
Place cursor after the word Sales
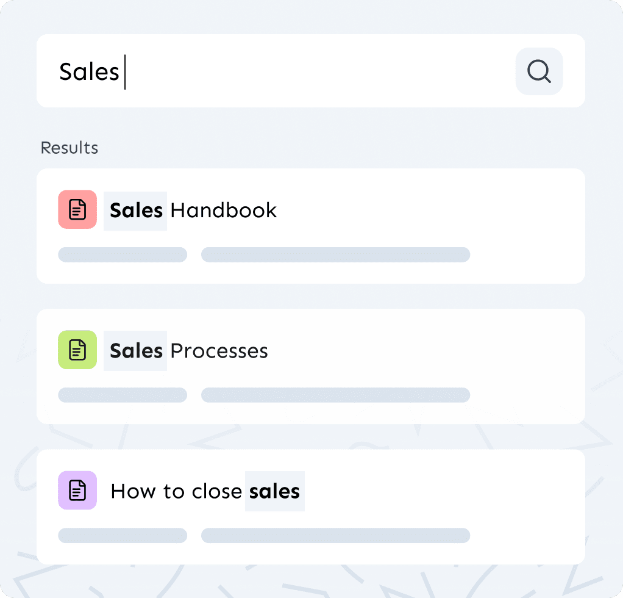[x=125, y=71]
